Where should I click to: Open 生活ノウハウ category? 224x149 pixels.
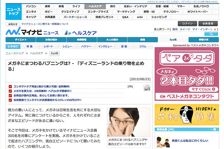201,6
